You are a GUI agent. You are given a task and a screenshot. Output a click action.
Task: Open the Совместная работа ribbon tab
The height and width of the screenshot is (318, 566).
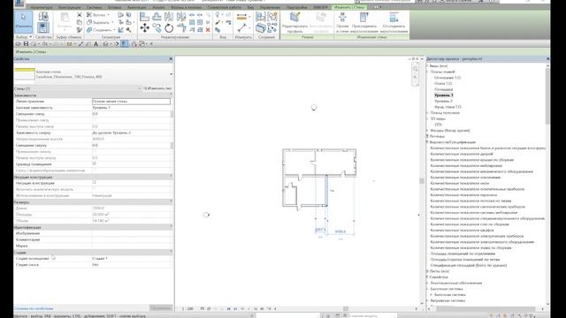225,7
